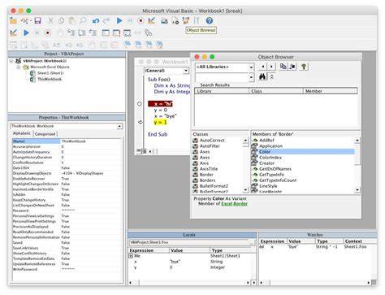Switch to the Alphabetic tab
This screenshot has width=385, height=295.
[x=22, y=133]
